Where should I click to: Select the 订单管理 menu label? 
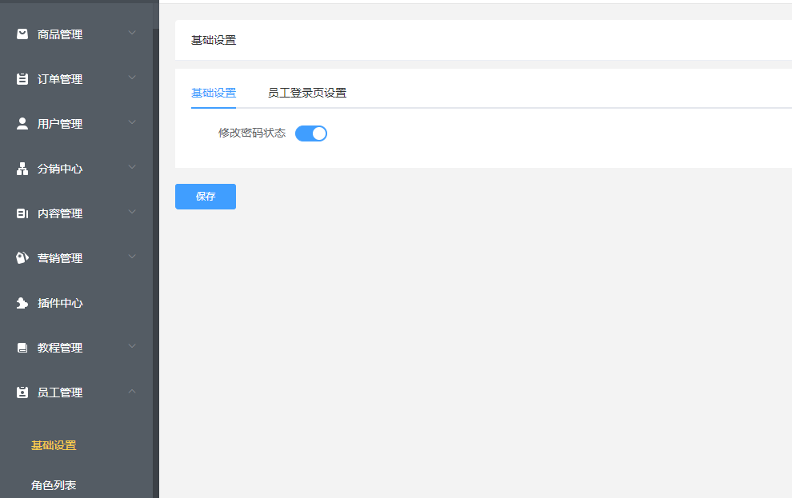click(x=60, y=79)
